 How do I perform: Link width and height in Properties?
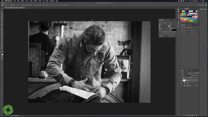pyautogui.click(x=189, y=31)
